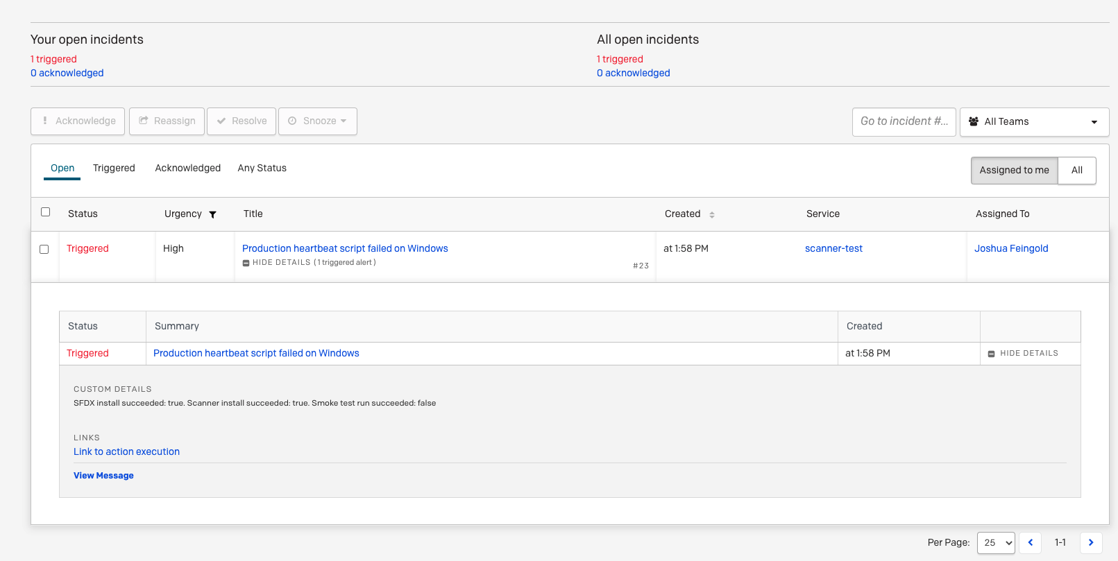1118x561 pixels.
Task: Open Joshua Feingold's profile link
Action: point(1011,249)
